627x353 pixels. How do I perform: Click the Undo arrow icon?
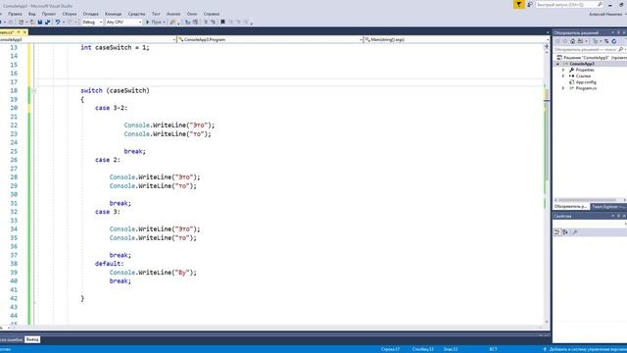58,22
